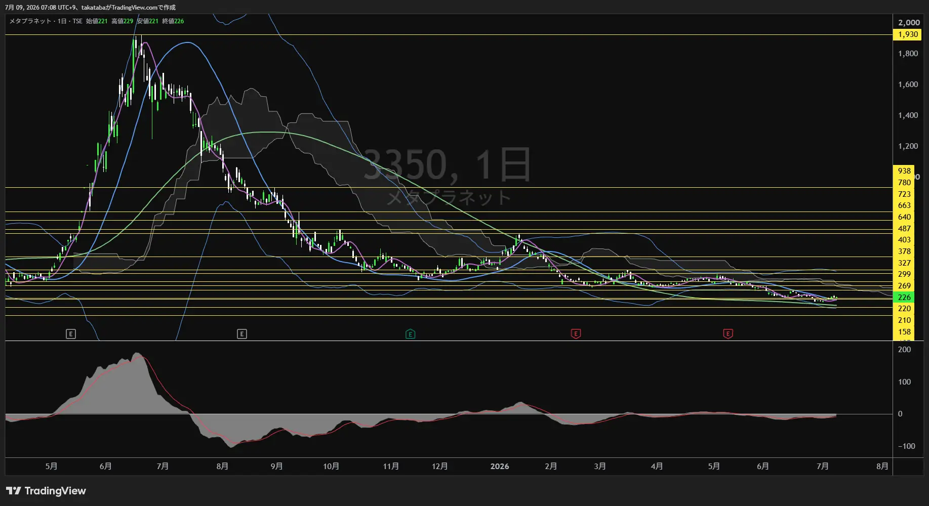The image size is (929, 506).
Task: Click the rightmost red earnings E marker
Action: click(728, 334)
